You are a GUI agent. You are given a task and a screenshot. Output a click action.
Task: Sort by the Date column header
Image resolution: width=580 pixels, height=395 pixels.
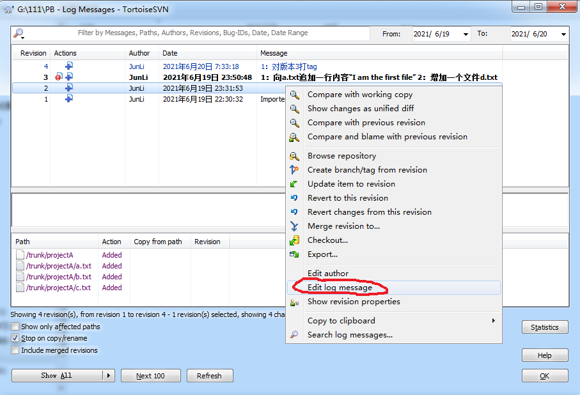tap(208, 53)
